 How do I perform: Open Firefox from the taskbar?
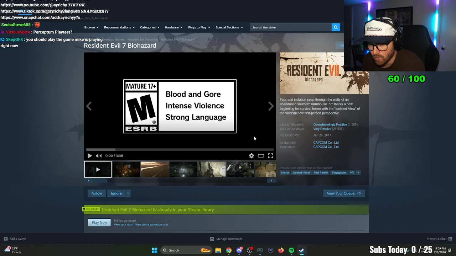(x=281, y=250)
